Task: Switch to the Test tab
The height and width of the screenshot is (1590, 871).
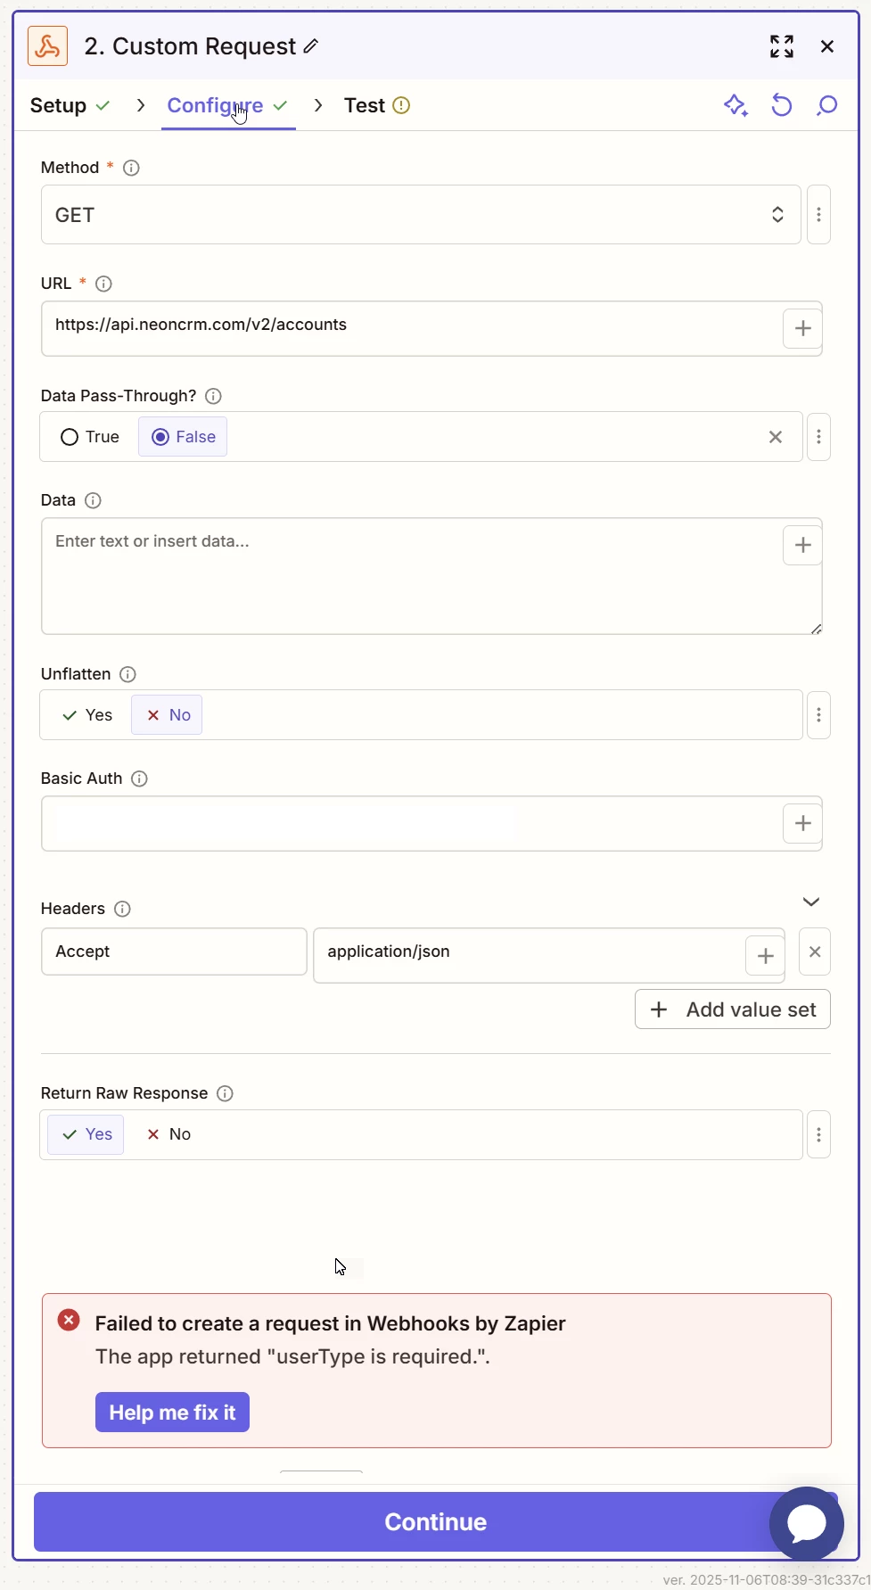Action: [x=376, y=105]
